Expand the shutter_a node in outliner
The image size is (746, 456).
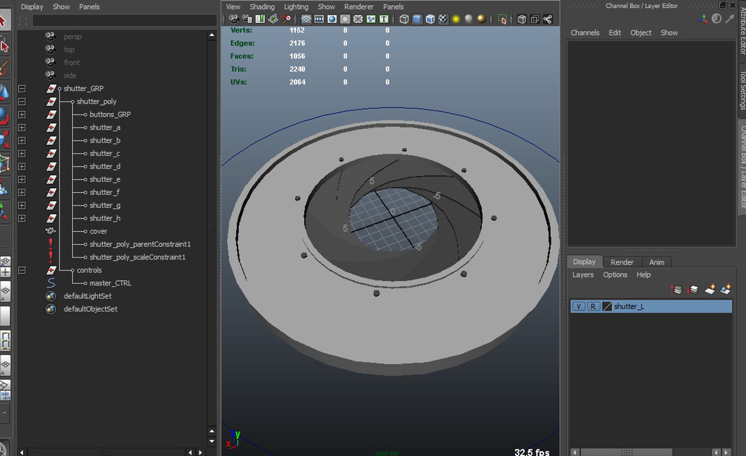point(22,128)
